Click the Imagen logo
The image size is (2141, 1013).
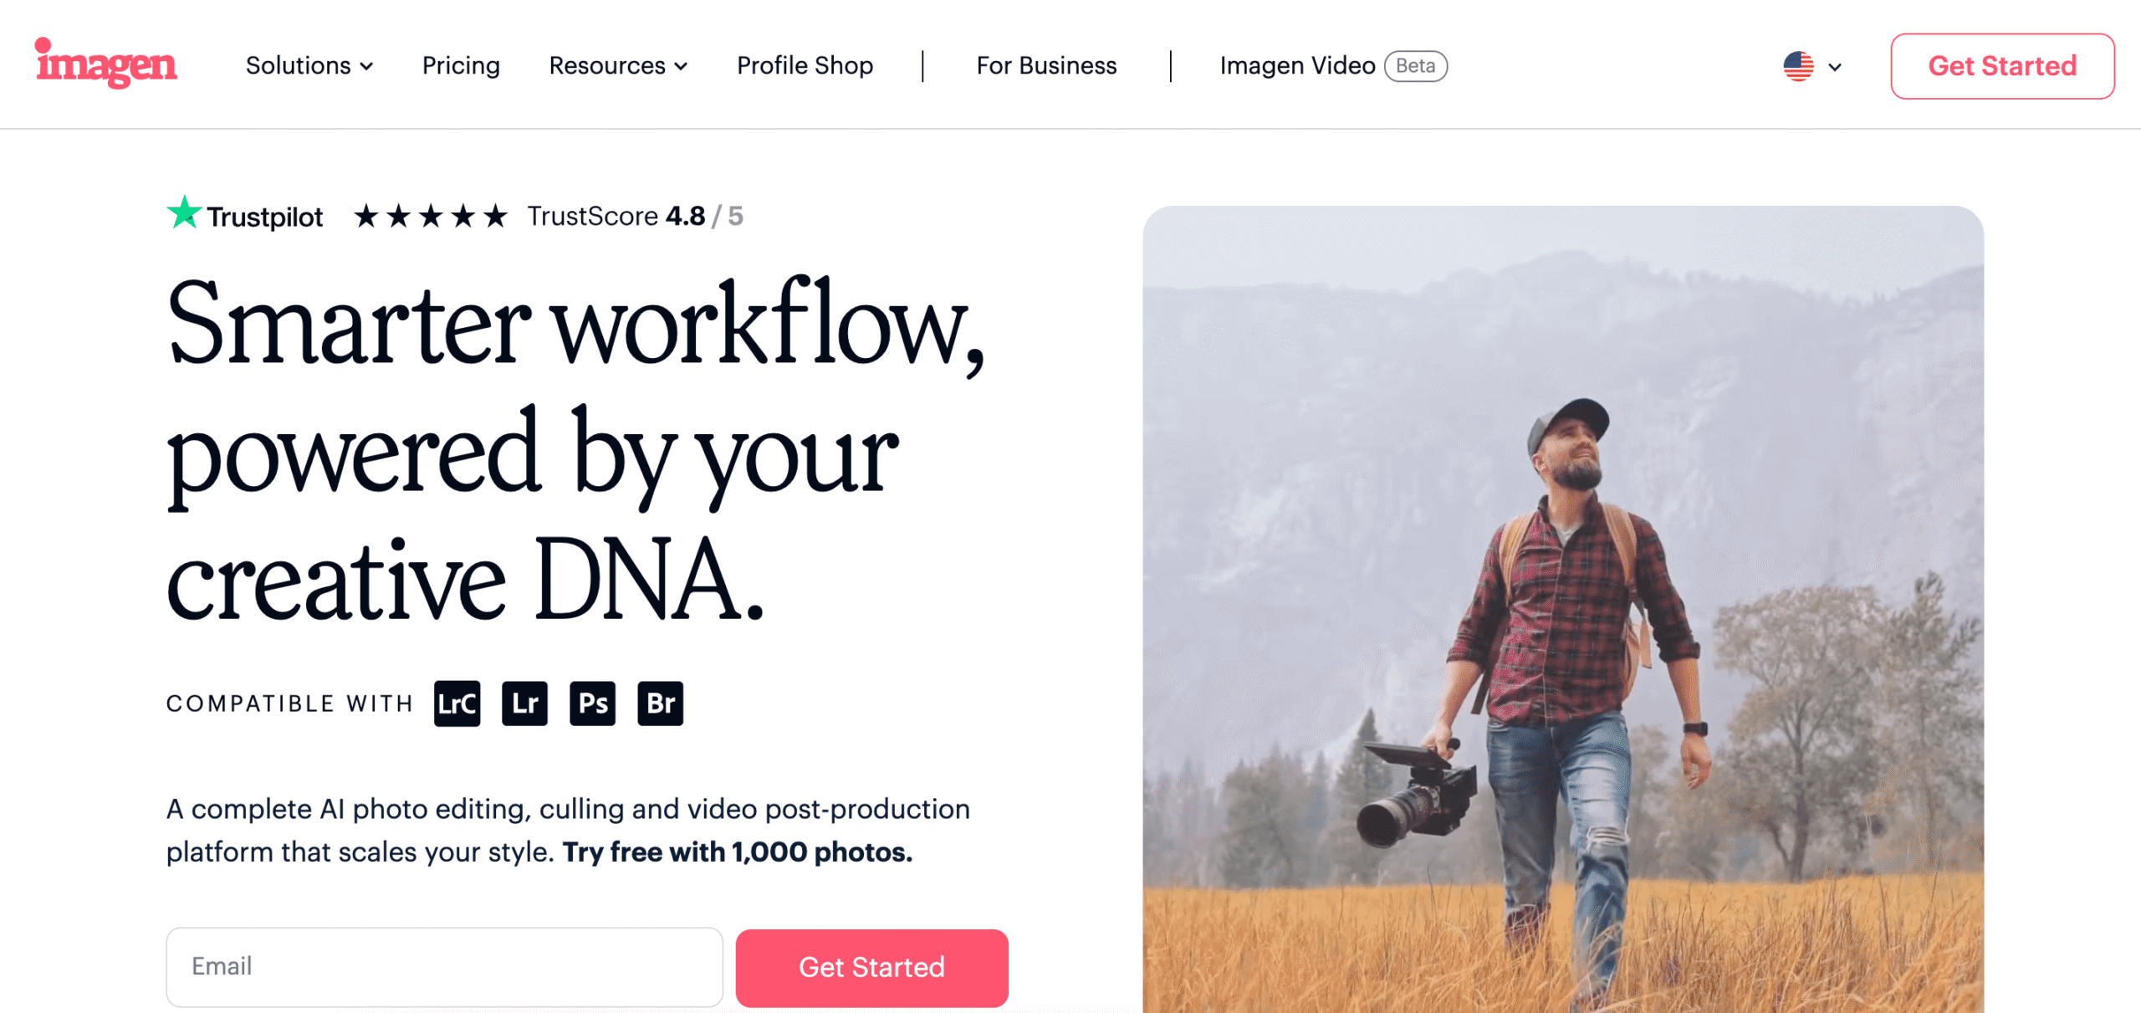(x=106, y=64)
